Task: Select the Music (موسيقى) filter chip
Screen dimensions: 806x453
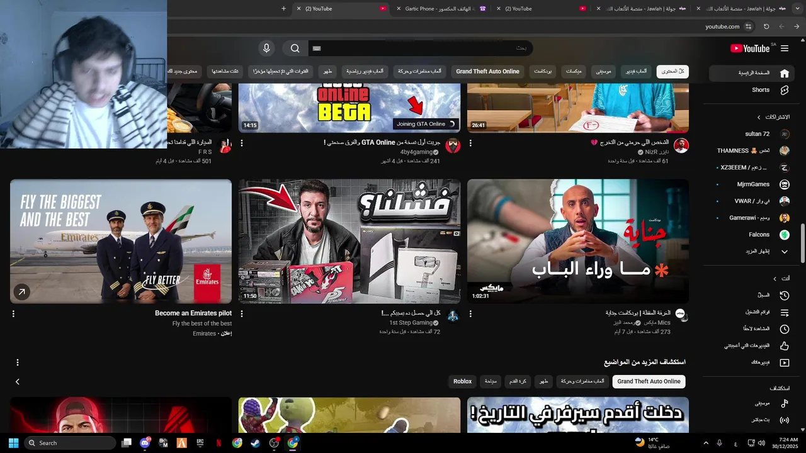Action: (603, 71)
